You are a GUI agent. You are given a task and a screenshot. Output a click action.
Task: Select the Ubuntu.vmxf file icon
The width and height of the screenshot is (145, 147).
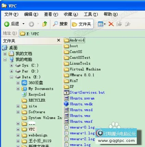66,121
